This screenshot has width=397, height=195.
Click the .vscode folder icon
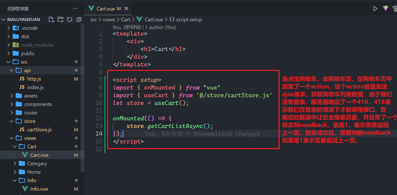(16, 28)
